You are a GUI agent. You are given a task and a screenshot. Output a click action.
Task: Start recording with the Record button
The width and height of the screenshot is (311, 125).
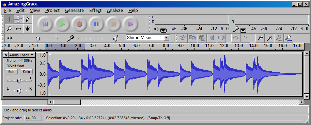(x=79, y=24)
